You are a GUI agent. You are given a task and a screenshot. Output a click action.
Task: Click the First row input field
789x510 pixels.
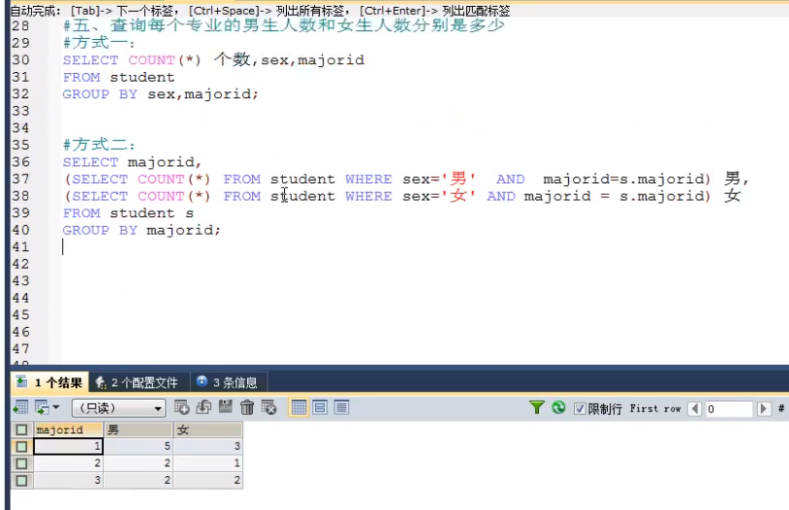729,409
